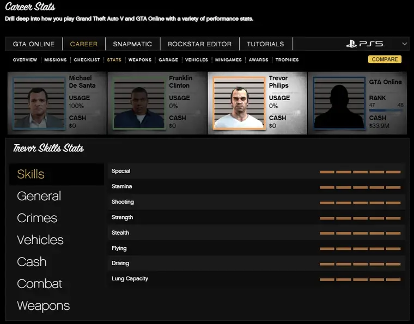The width and height of the screenshot is (414, 324).
Task: Click the Shooting skill label
Action: [123, 202]
